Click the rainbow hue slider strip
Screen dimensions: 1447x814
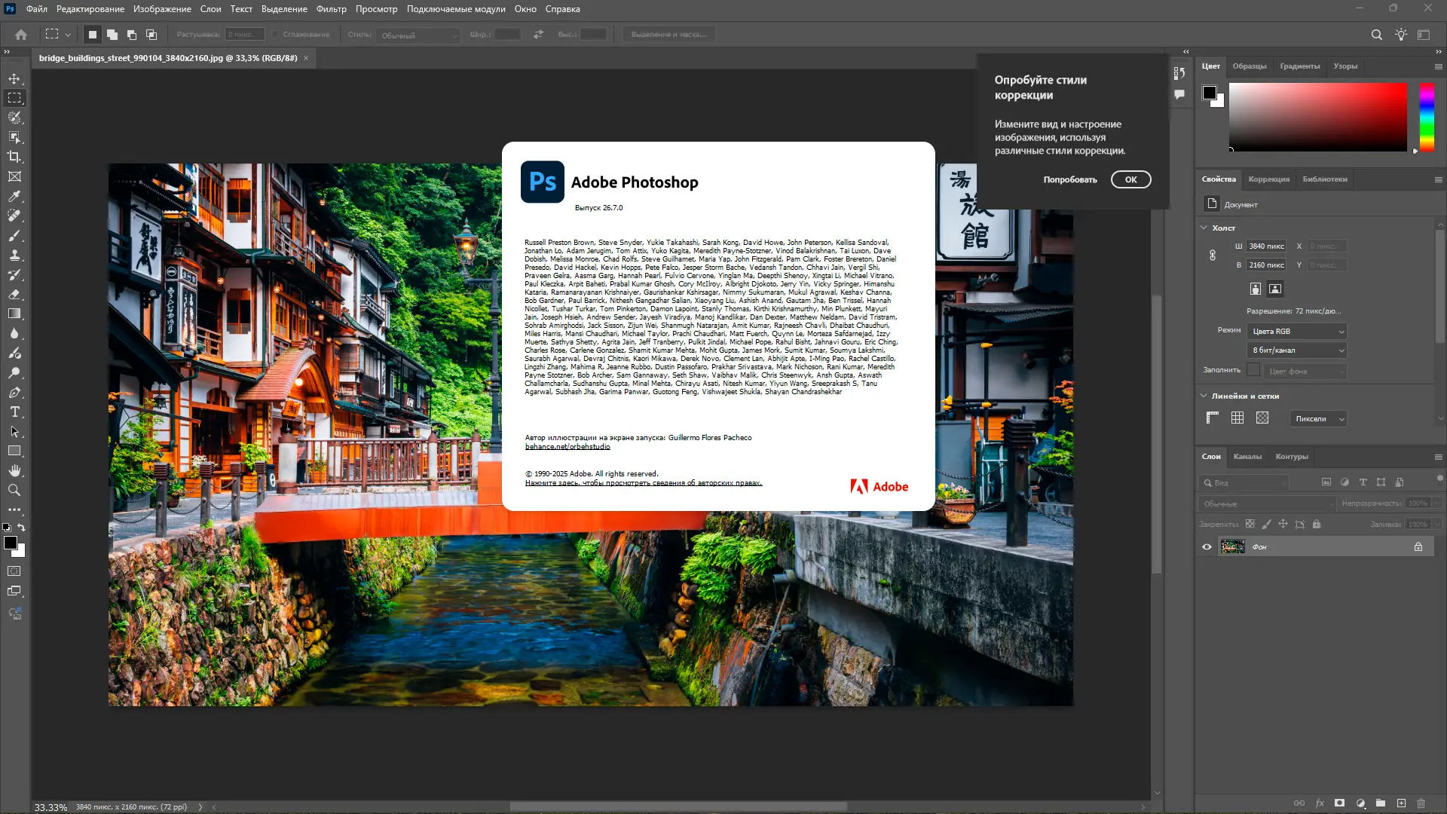[x=1427, y=117]
